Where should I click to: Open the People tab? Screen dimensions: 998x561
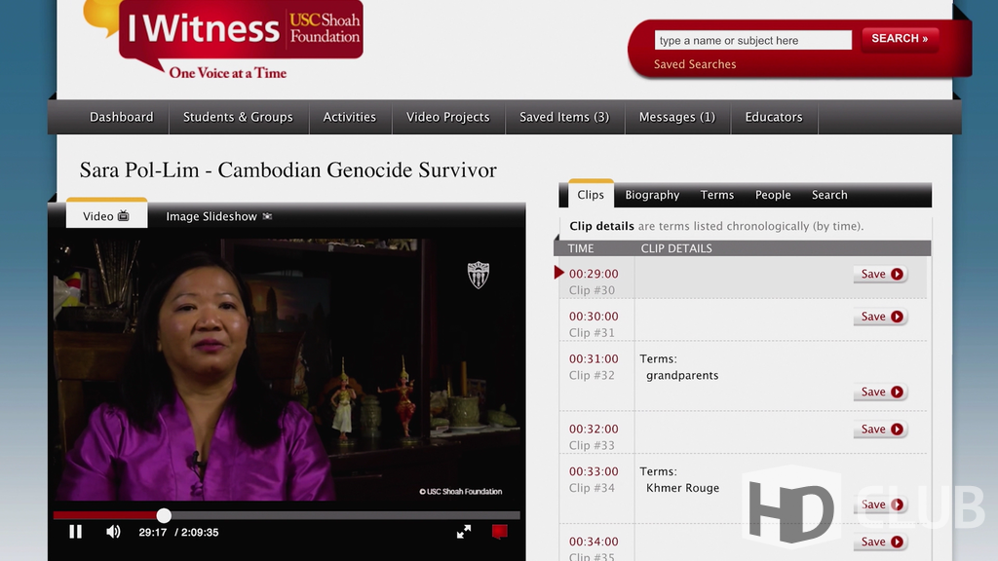point(773,195)
